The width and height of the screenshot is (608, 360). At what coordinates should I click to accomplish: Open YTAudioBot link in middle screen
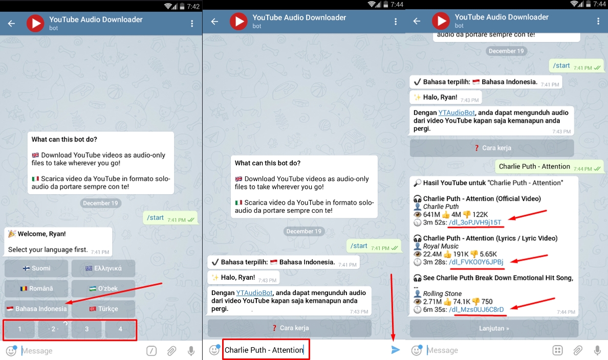click(x=254, y=292)
